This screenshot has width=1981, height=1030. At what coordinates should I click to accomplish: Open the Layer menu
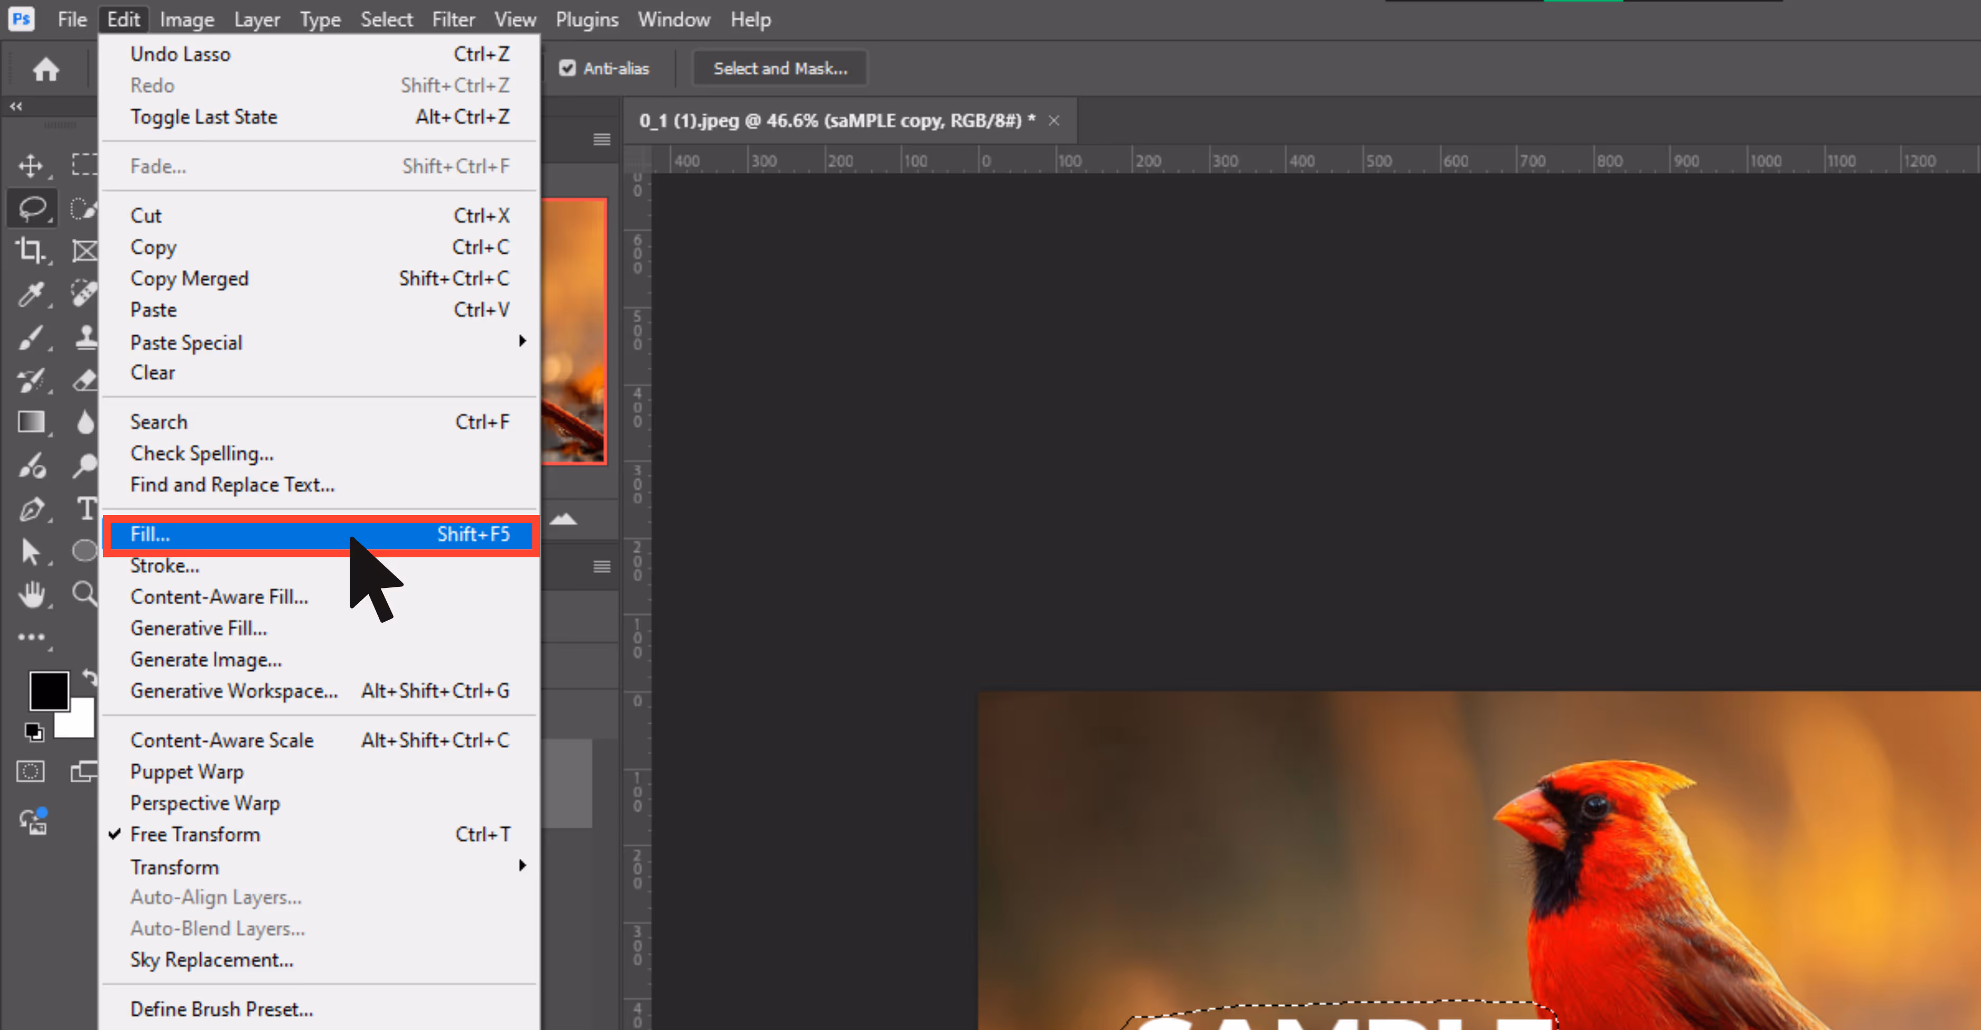(257, 19)
